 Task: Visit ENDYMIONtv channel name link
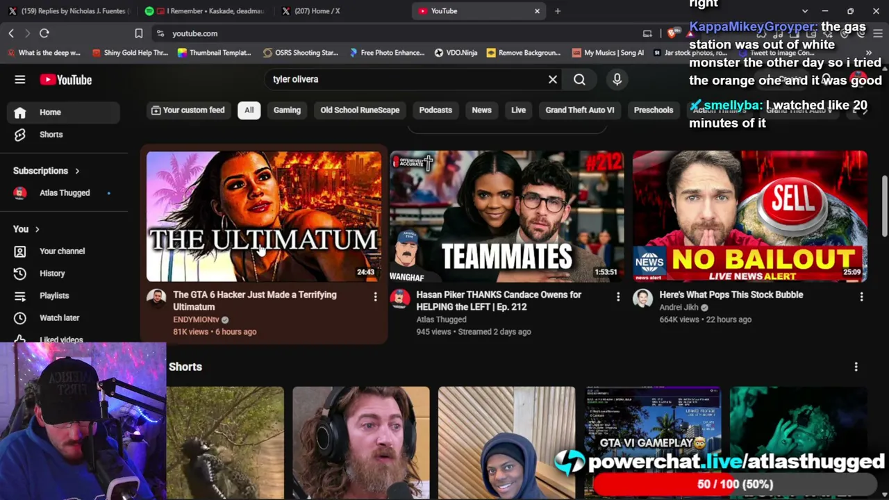pyautogui.click(x=196, y=320)
